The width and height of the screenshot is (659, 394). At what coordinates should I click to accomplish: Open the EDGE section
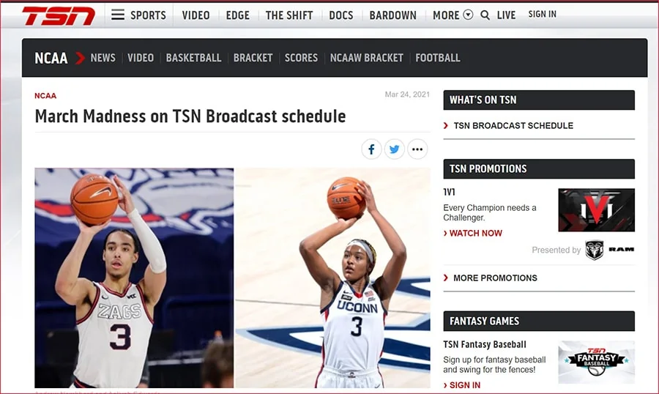[237, 15]
